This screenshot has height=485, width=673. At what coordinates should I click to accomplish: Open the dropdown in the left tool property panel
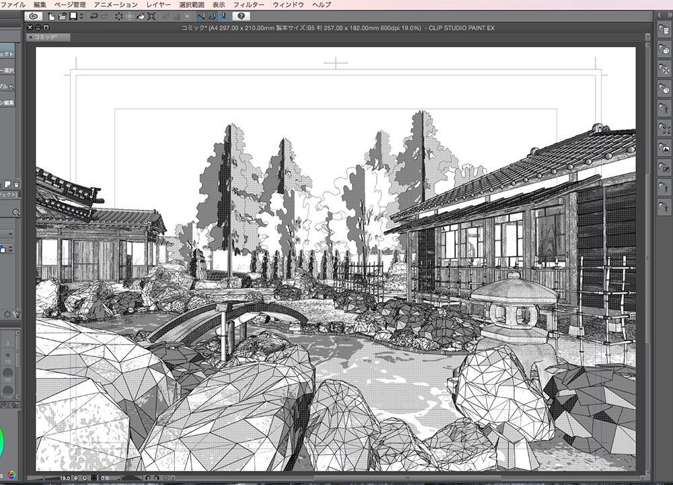pyautogui.click(x=10, y=234)
